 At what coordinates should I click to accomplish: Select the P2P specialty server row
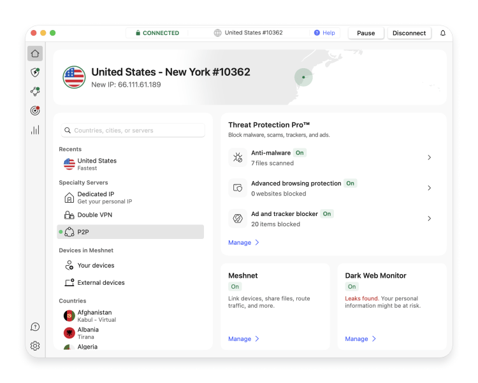point(131,232)
